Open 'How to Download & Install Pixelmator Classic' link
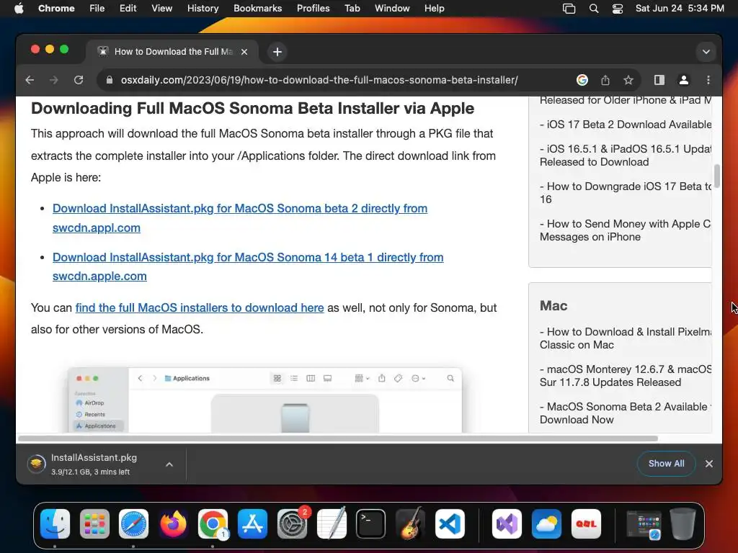 pos(626,338)
